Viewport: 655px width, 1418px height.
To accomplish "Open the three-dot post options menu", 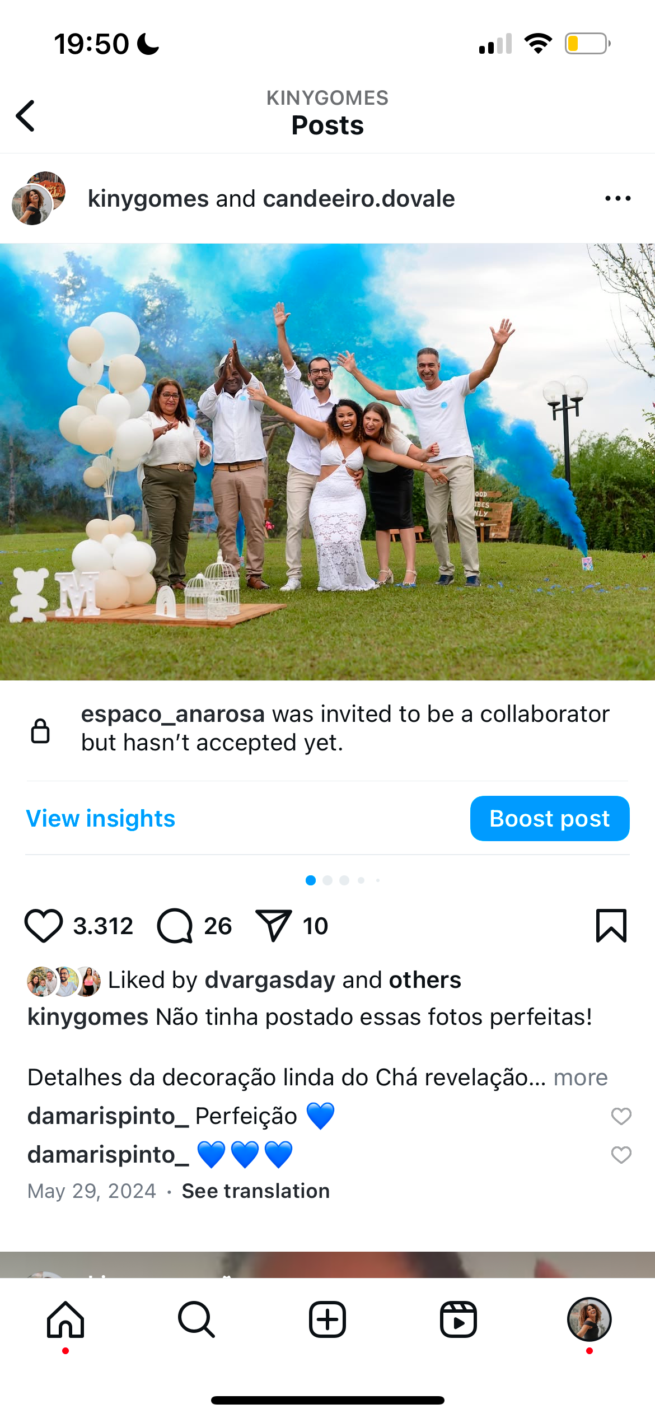I will (617, 198).
